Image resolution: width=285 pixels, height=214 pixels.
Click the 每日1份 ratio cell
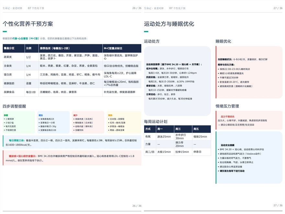(x=31, y=92)
